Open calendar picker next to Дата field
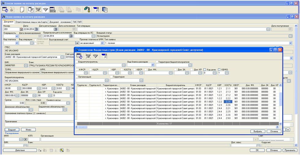The height and width of the screenshot is (155, 300). click(x=36, y=29)
